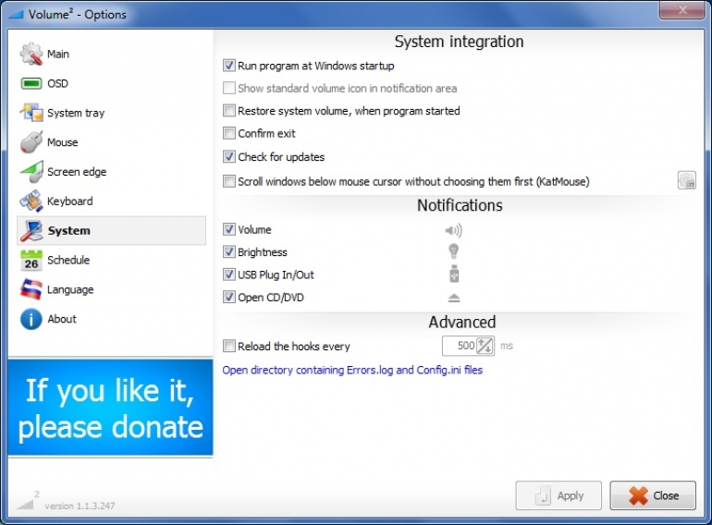This screenshot has height=525, width=712.
Task: Uncheck Open CD/DVD notification
Action: (x=229, y=298)
